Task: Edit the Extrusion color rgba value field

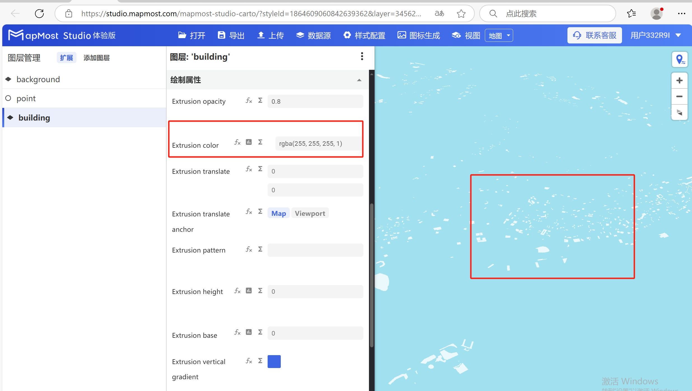Action: click(318, 143)
